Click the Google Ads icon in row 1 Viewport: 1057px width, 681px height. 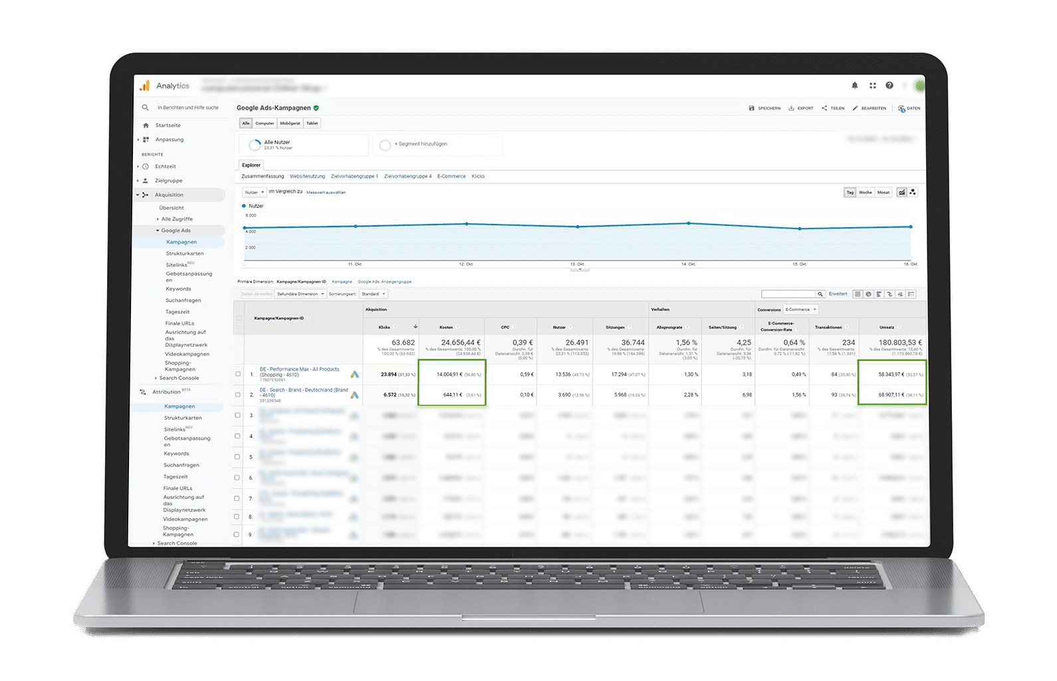354,375
